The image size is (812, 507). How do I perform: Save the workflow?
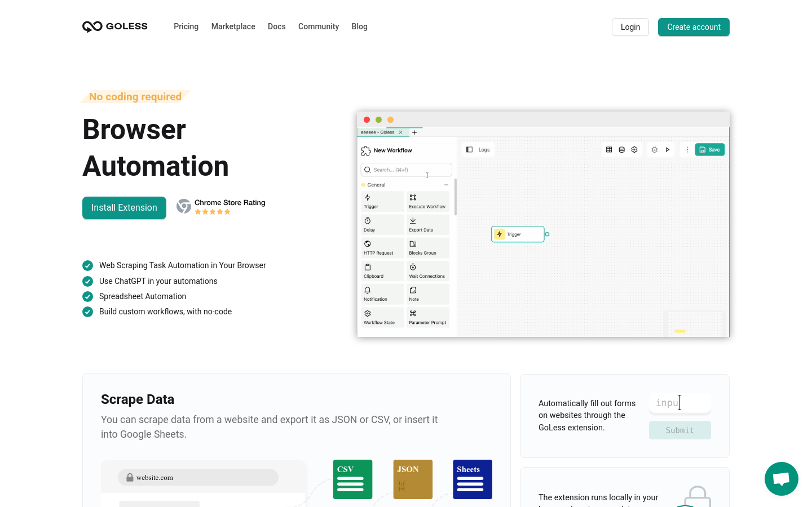tap(709, 150)
